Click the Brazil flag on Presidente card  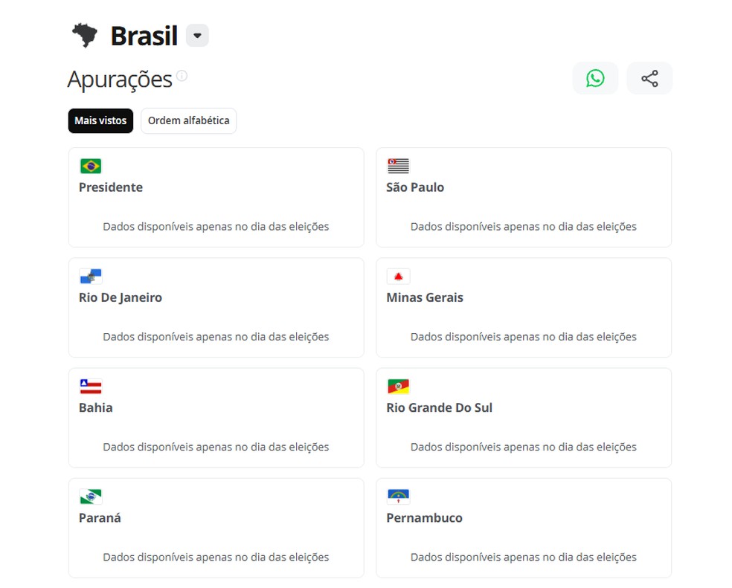(91, 166)
